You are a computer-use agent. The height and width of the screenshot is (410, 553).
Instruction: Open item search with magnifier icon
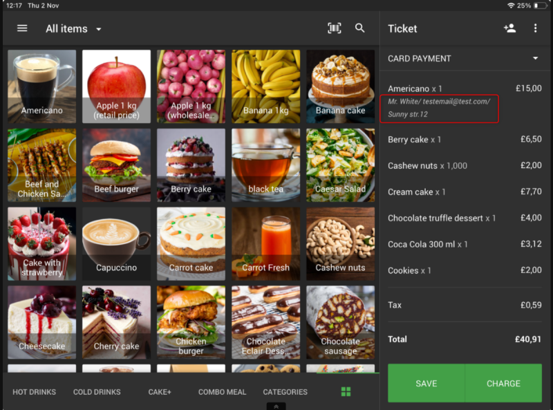pos(360,28)
